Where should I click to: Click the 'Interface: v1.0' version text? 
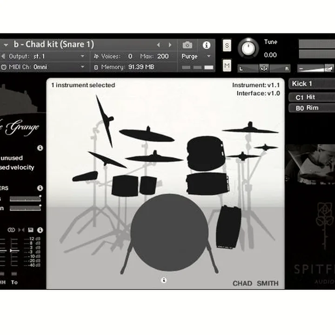[258, 94]
